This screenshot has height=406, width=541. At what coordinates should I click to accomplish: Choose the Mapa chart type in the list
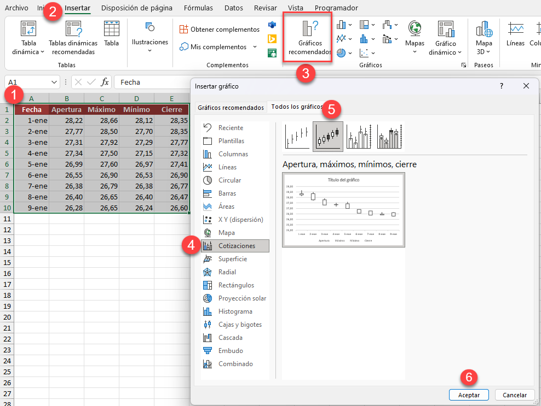point(235,233)
